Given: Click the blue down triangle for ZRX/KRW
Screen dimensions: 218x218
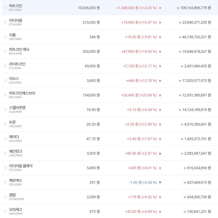Looking at the screenshot, I should click(x=160, y=182).
